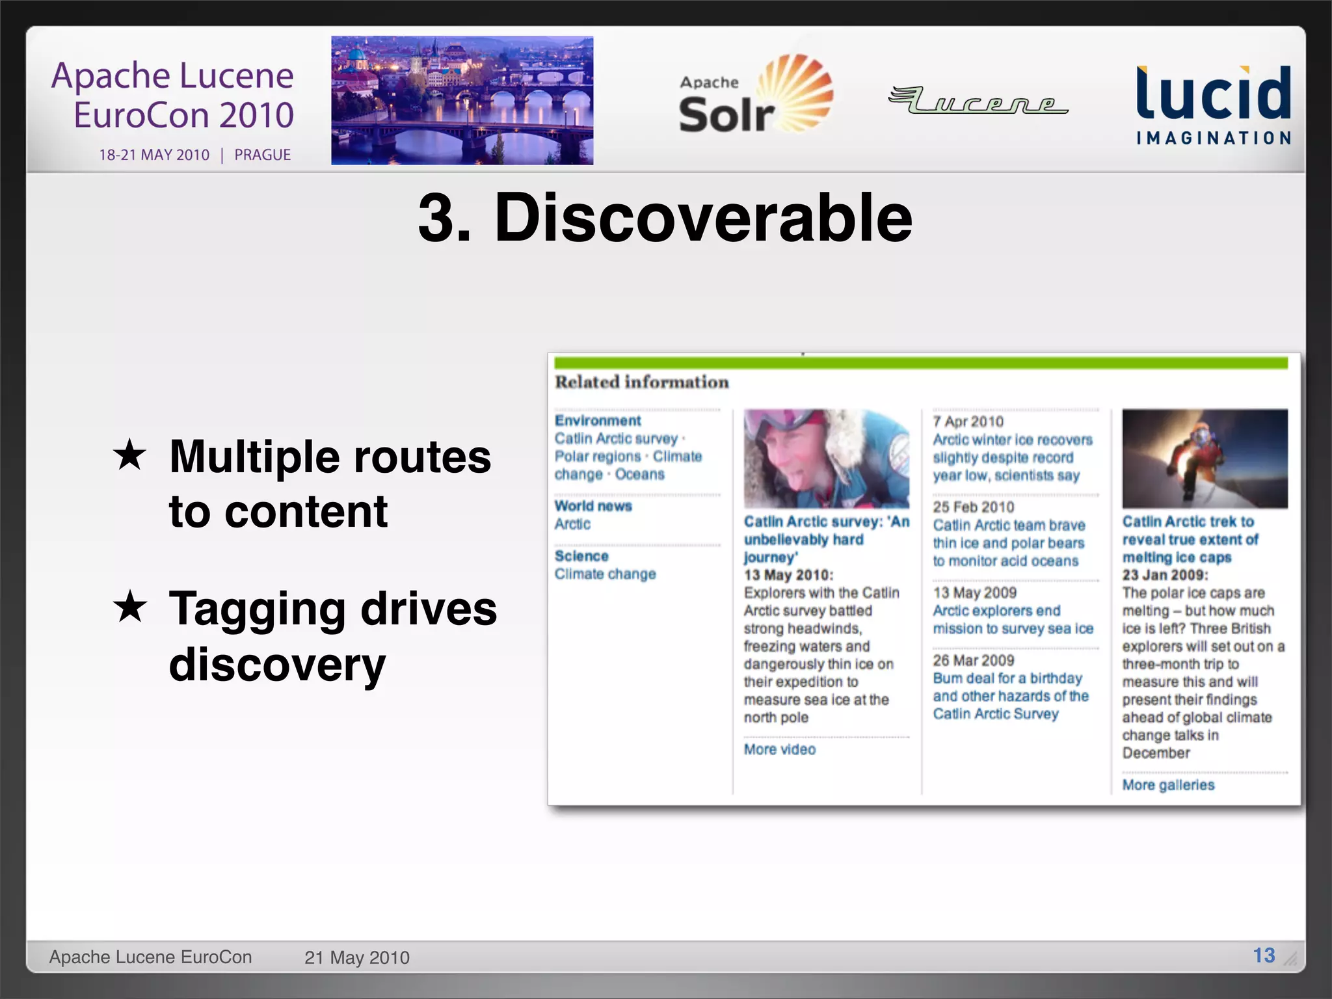The image size is (1332, 999).
Task: Click the Related information heading
Action: point(641,382)
